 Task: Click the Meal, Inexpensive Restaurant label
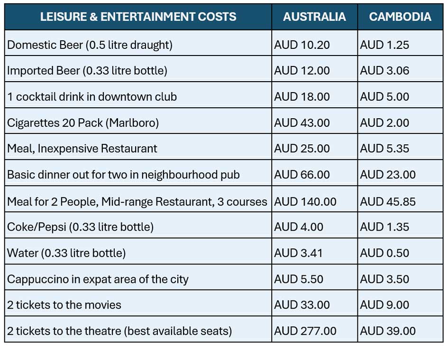82,149
